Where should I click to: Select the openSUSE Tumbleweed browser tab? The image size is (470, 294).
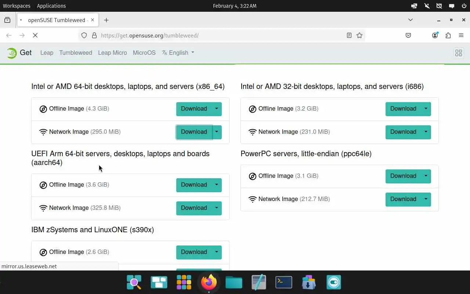click(x=57, y=20)
